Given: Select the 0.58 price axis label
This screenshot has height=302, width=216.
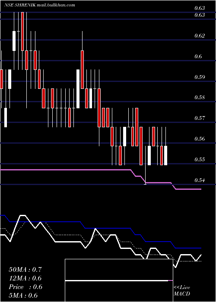Looking at the screenshot, I should pyautogui.click(x=200, y=97).
